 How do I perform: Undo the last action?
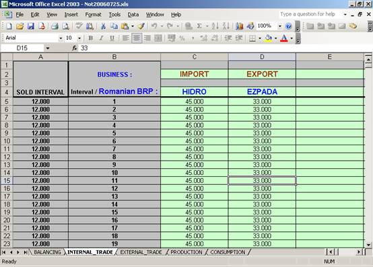(154, 26)
